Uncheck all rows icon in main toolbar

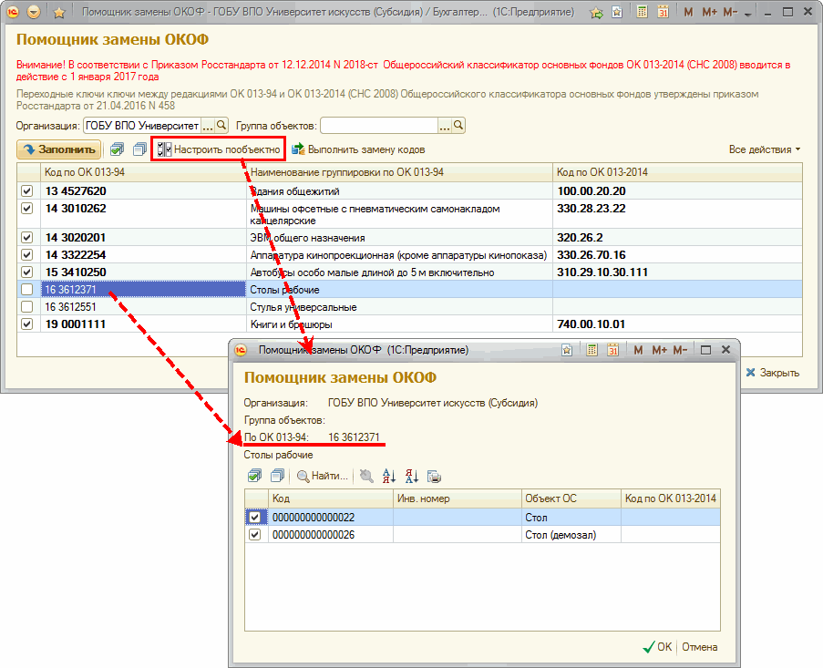coord(139,149)
